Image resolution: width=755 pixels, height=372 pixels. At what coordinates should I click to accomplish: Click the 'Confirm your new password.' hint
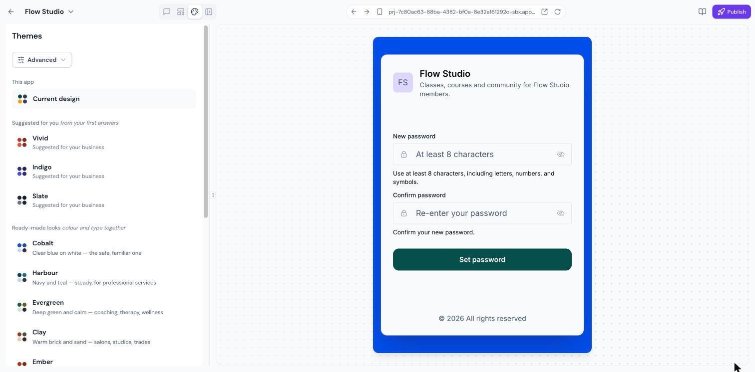tap(434, 232)
